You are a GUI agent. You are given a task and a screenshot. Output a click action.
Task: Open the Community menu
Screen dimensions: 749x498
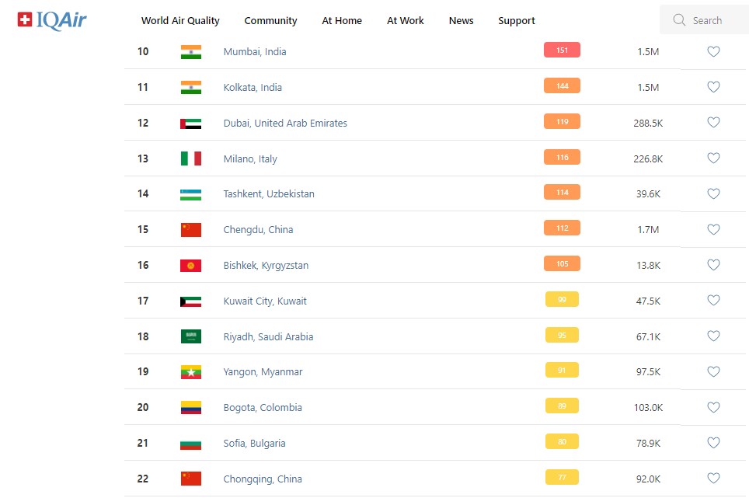coord(270,21)
